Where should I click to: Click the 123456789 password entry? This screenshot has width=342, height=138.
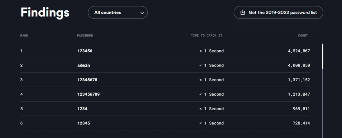pos(89,94)
